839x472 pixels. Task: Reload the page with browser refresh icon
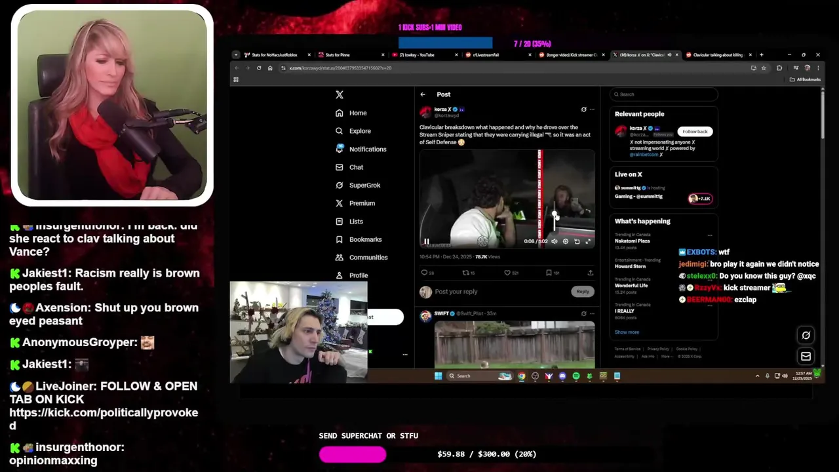click(x=259, y=68)
